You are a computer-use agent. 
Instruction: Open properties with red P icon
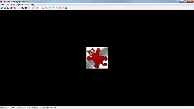[63, 8]
